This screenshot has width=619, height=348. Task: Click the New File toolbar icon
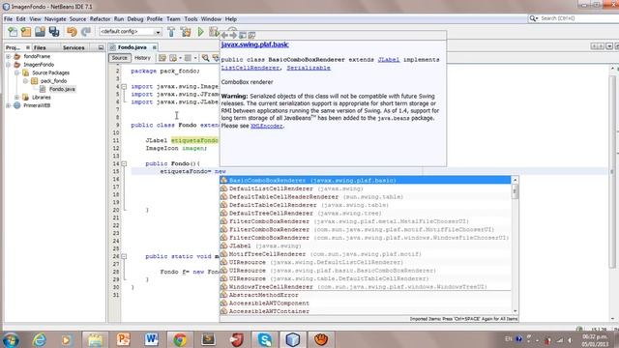point(13,32)
